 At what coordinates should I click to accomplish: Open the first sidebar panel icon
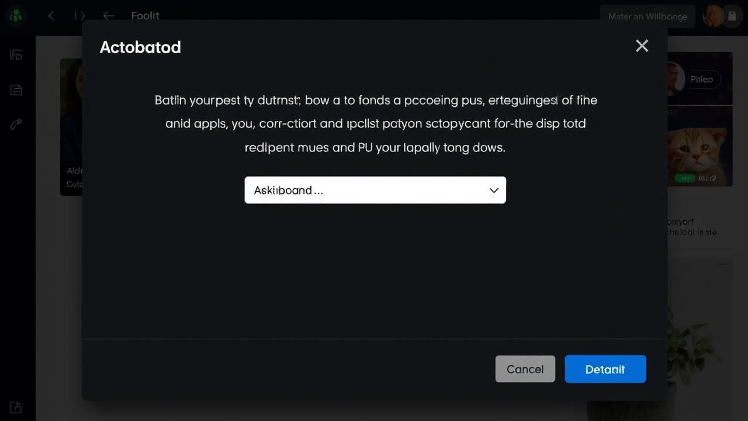(x=16, y=55)
